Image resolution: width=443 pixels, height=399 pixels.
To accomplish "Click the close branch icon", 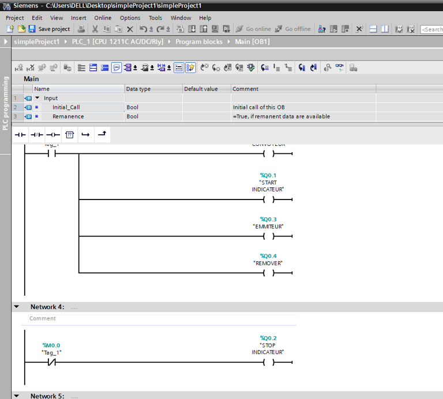I will [102, 135].
